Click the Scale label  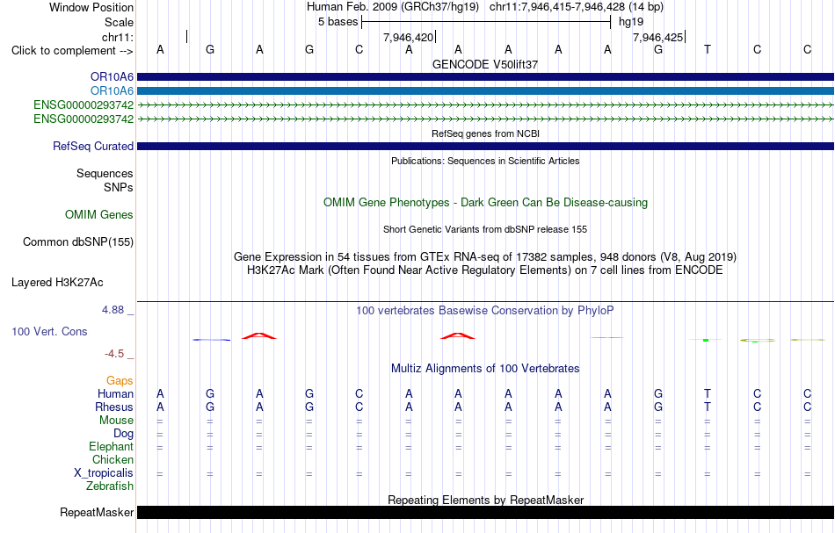[x=120, y=22]
